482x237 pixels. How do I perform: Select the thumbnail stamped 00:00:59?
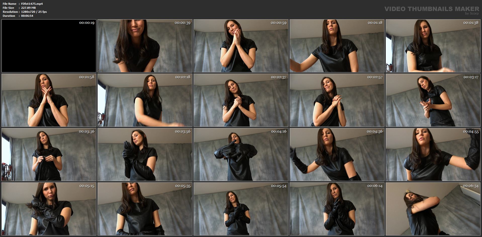241,46
